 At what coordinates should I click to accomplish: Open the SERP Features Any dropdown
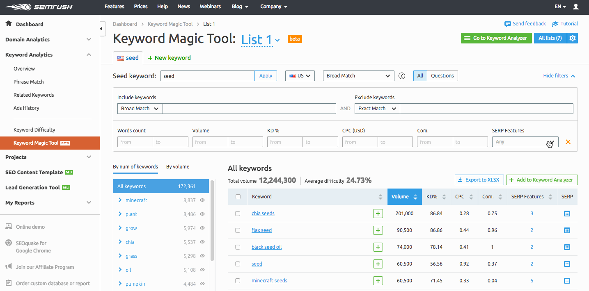pos(525,141)
